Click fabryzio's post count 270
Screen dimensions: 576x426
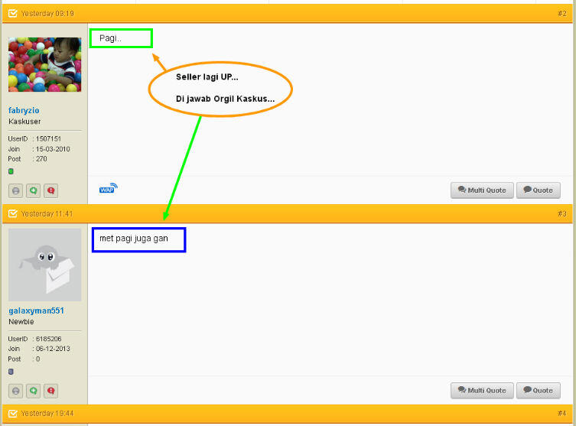(x=41, y=159)
